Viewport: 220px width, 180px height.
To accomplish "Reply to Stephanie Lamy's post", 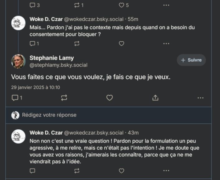I will pyautogui.click(x=15, y=98).
